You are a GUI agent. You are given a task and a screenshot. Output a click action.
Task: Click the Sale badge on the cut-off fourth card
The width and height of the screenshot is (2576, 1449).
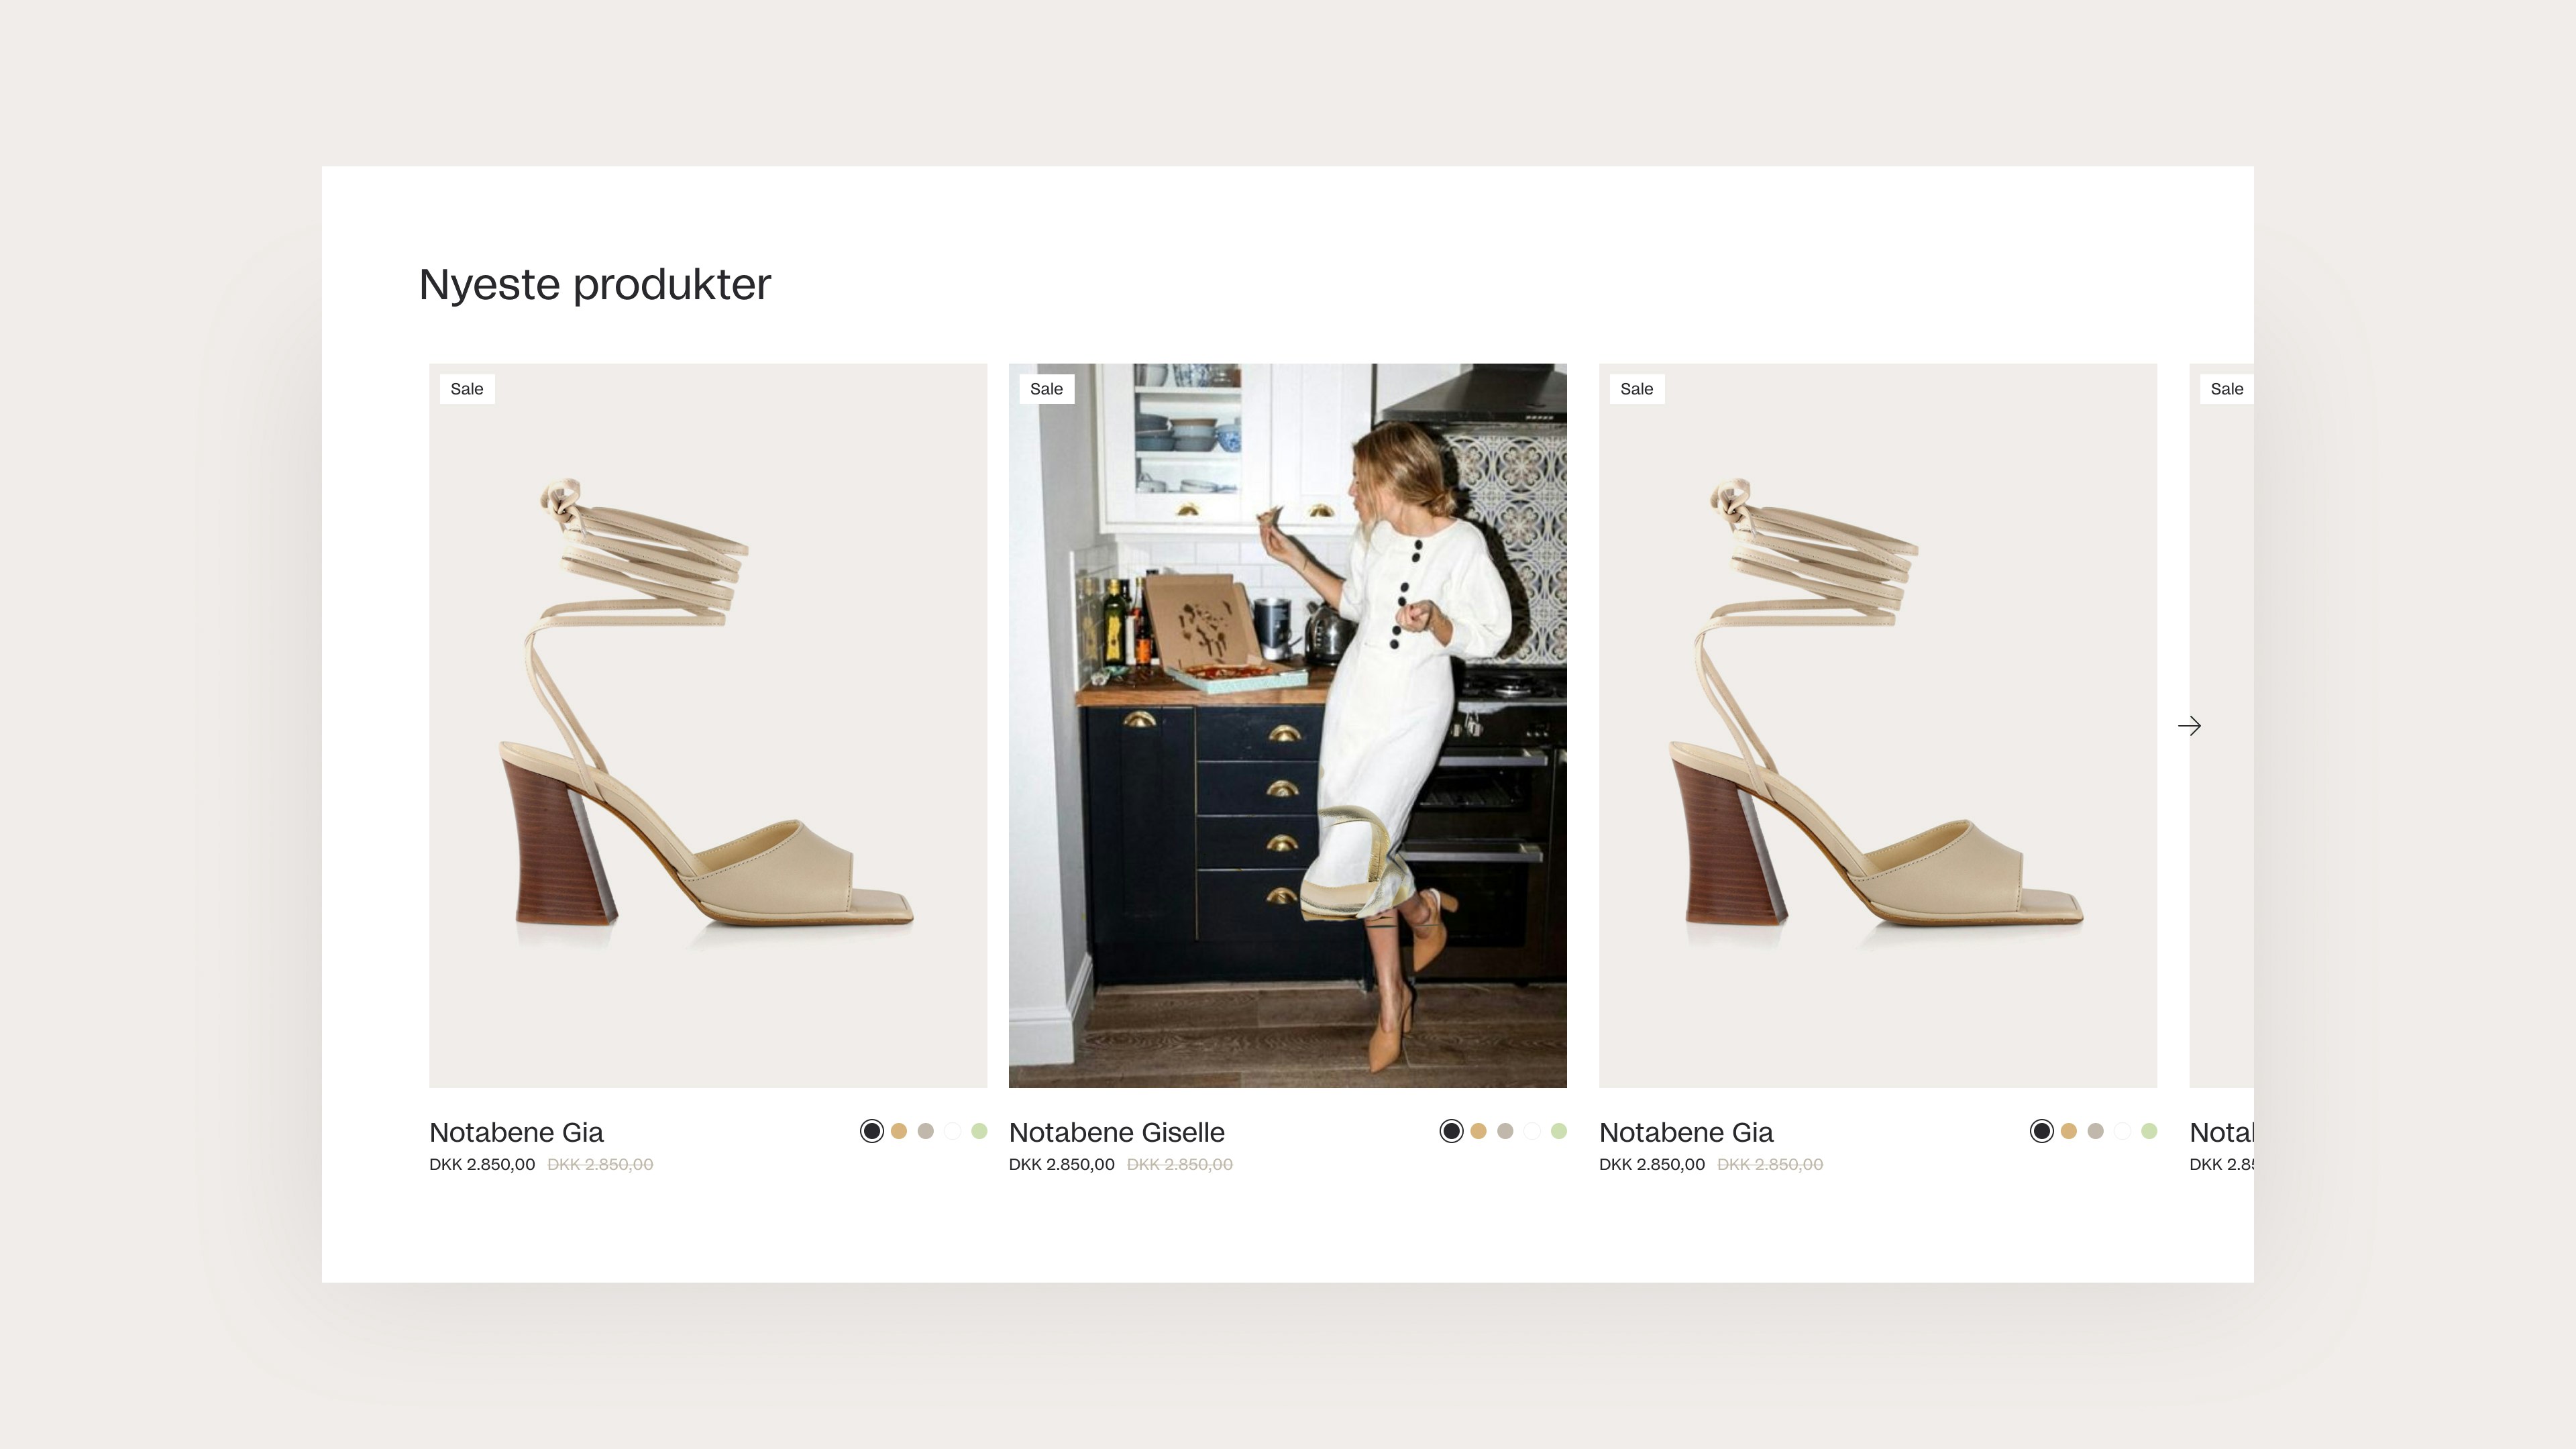pyautogui.click(x=2226, y=389)
